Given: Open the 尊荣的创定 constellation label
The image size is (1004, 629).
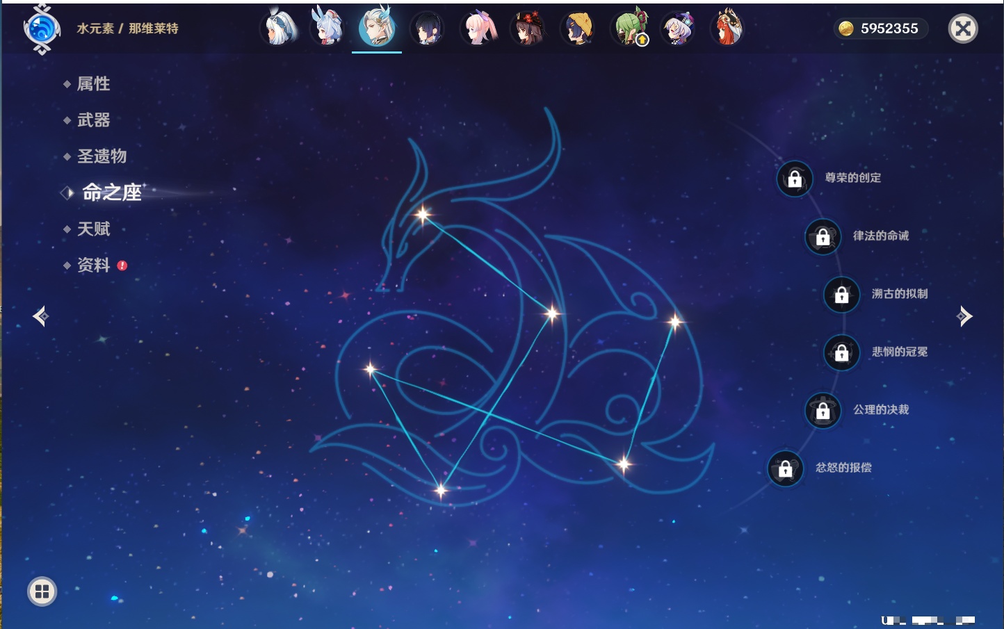Looking at the screenshot, I should coord(853,178).
